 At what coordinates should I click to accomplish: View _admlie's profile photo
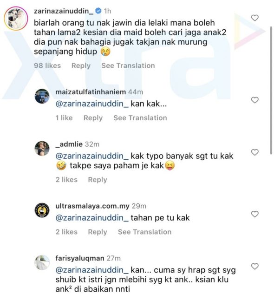pos(42,149)
